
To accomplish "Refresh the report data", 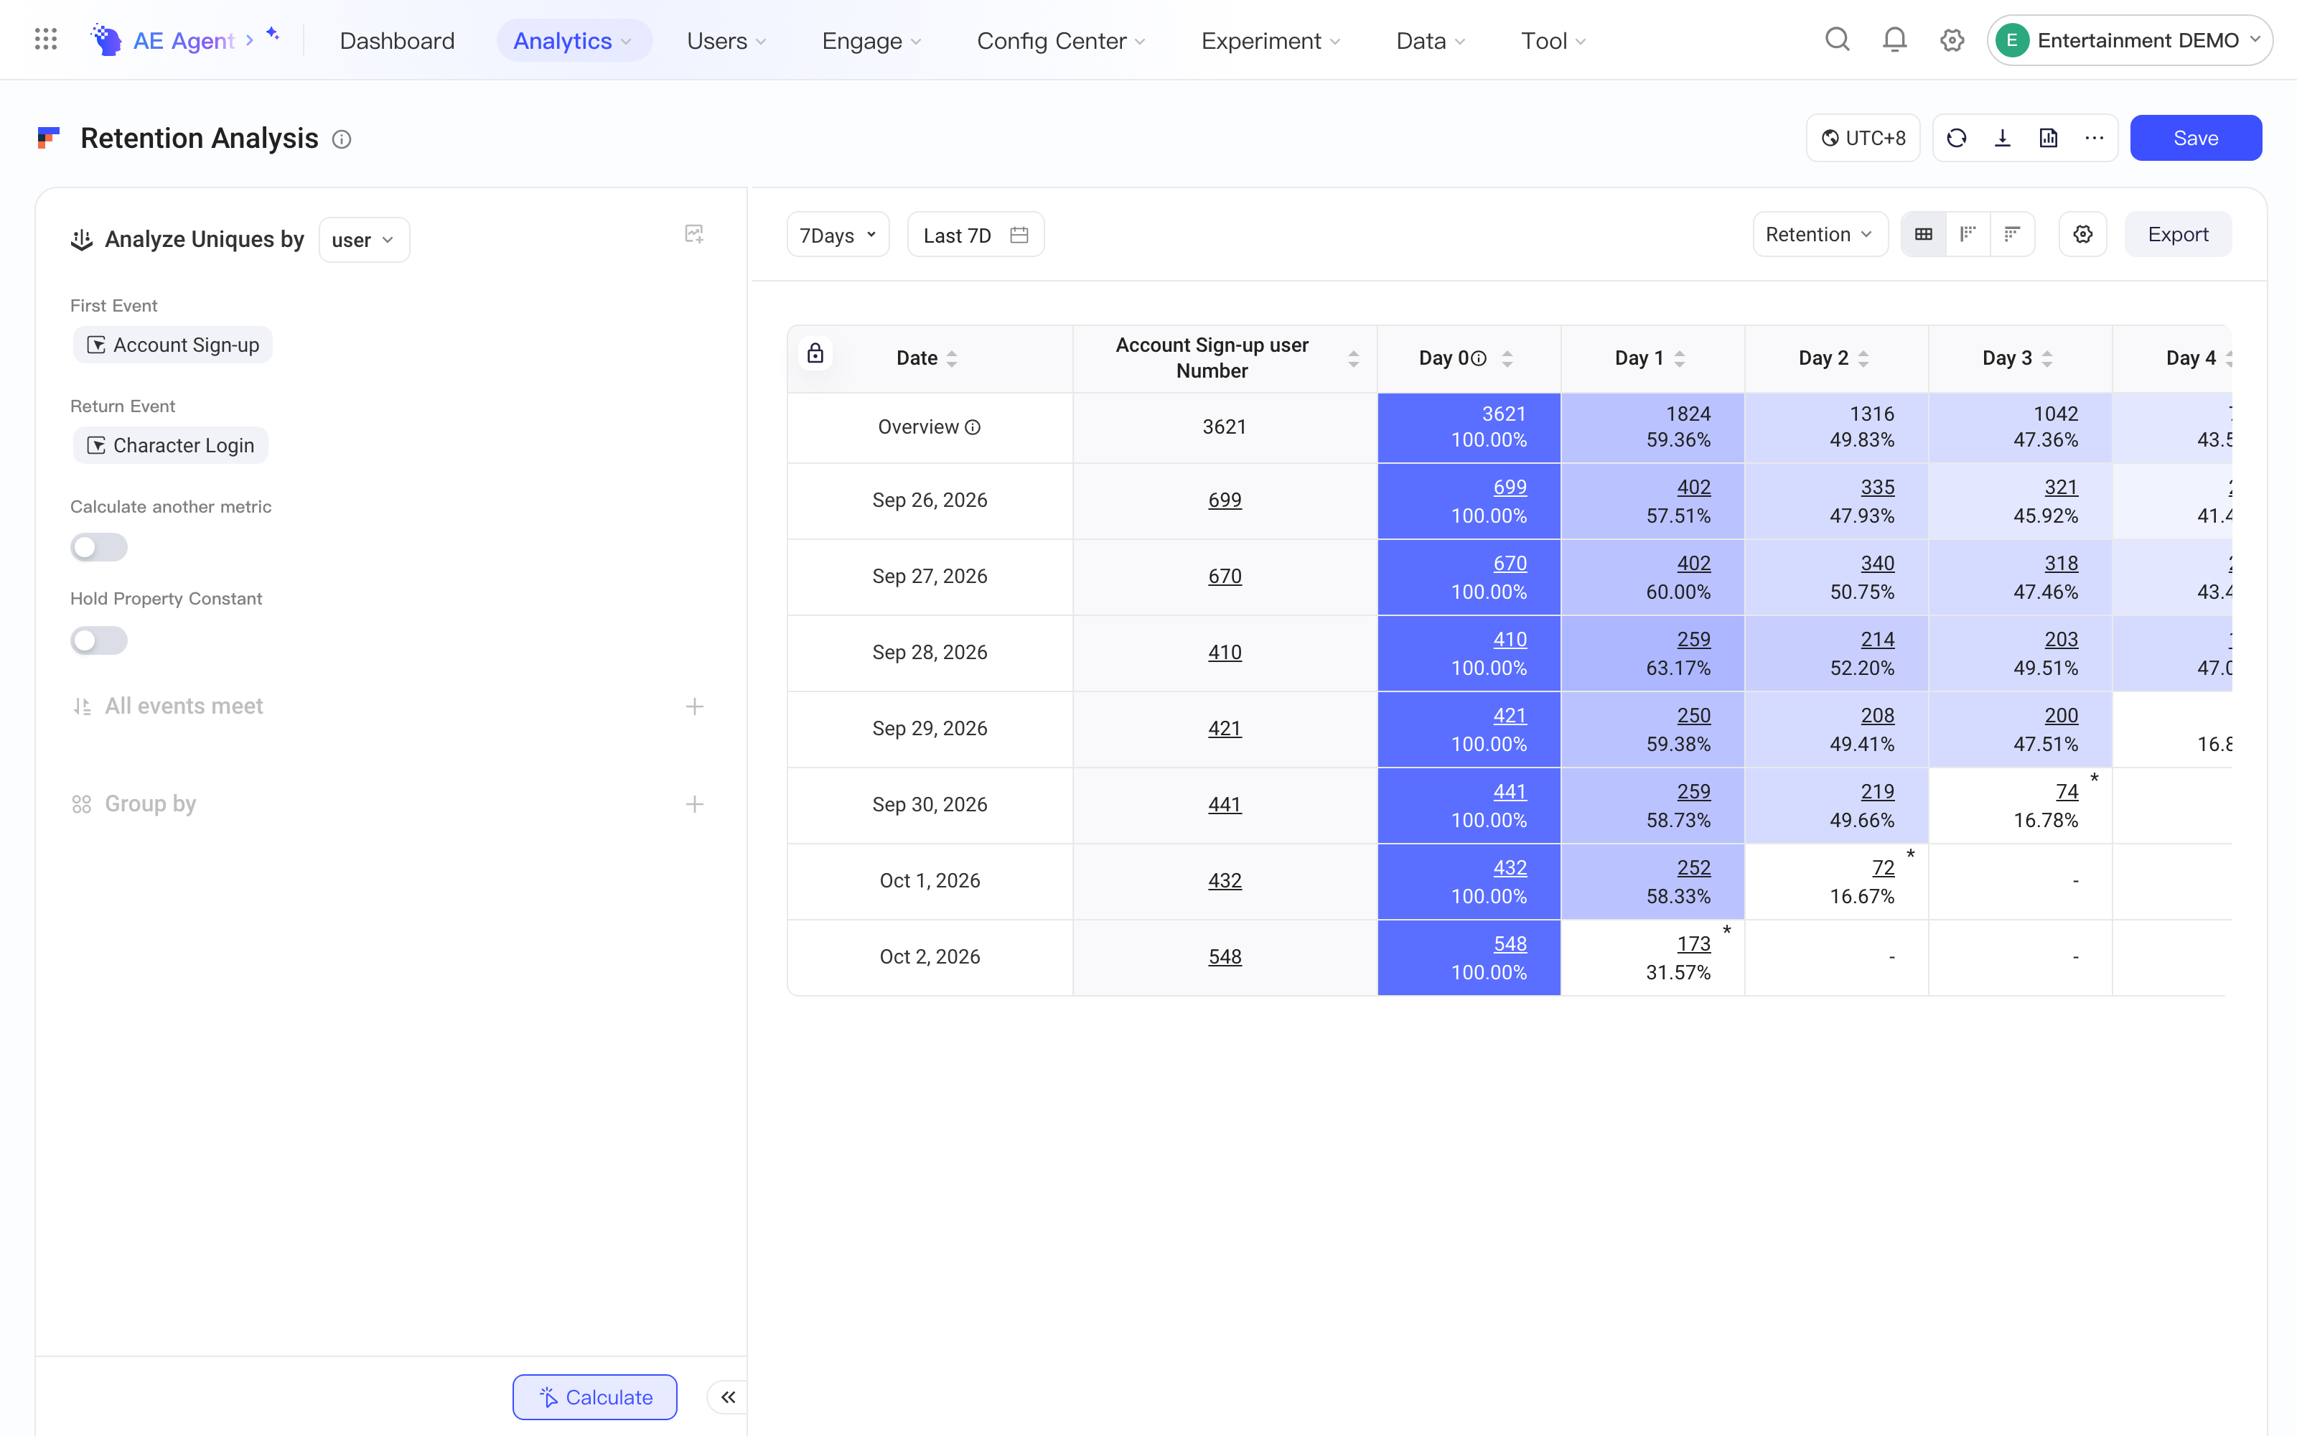I will (1956, 139).
